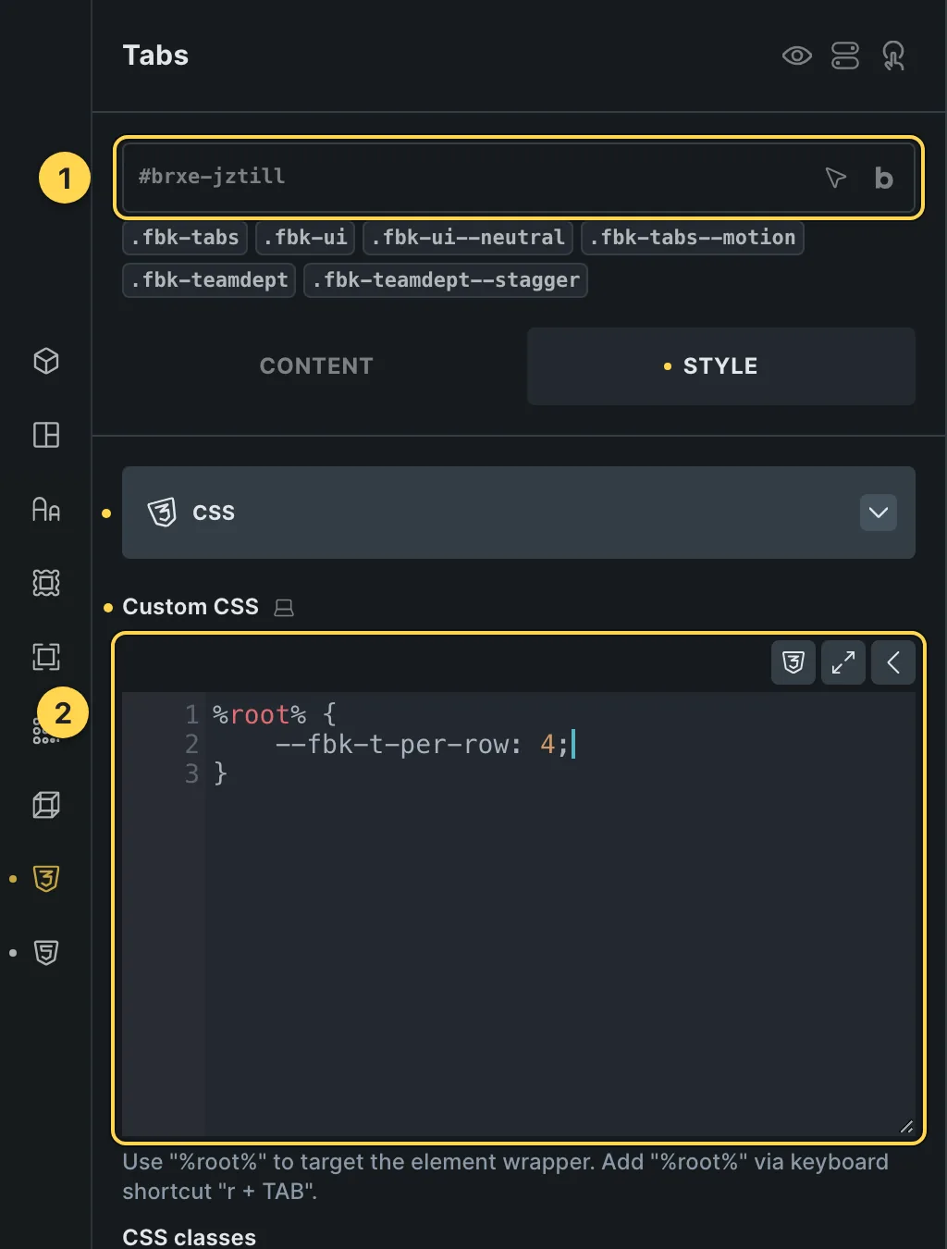This screenshot has width=947, height=1249.
Task: Open the grid columns layout icon in sidebar
Action: click(x=46, y=435)
